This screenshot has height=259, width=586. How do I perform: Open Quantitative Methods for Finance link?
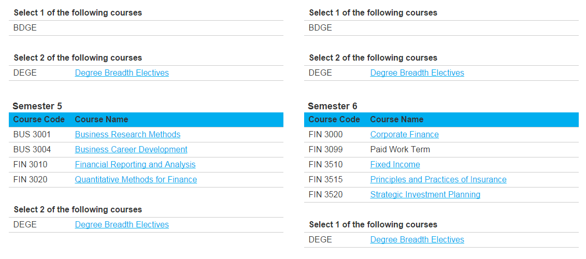pos(136,180)
